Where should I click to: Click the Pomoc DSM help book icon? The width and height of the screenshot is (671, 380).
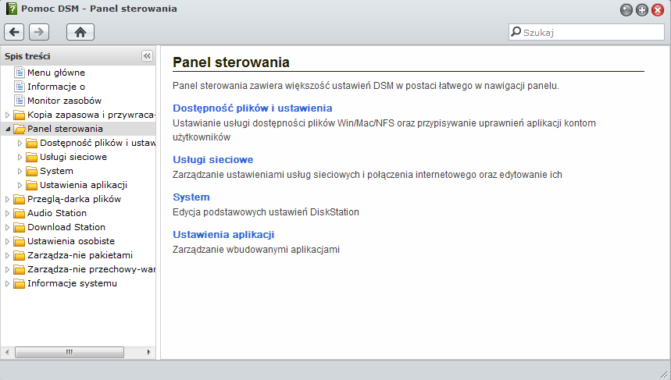(x=12, y=9)
